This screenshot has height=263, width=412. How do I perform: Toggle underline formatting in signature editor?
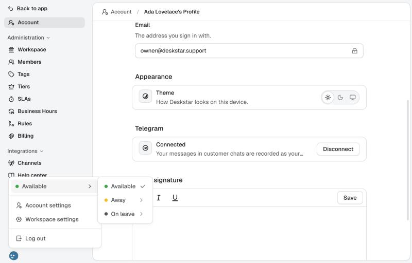175,198
